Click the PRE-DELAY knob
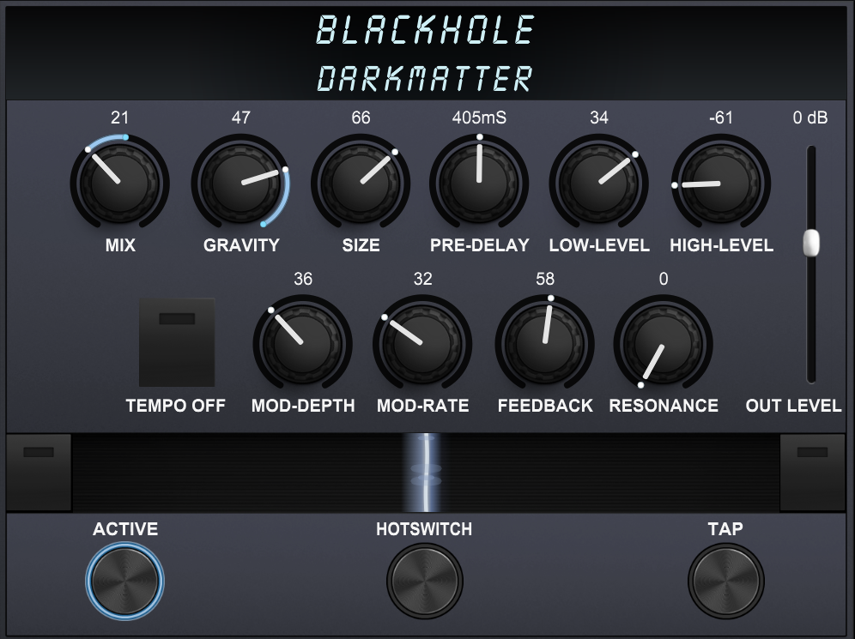The height and width of the screenshot is (639, 855). pyautogui.click(x=479, y=183)
